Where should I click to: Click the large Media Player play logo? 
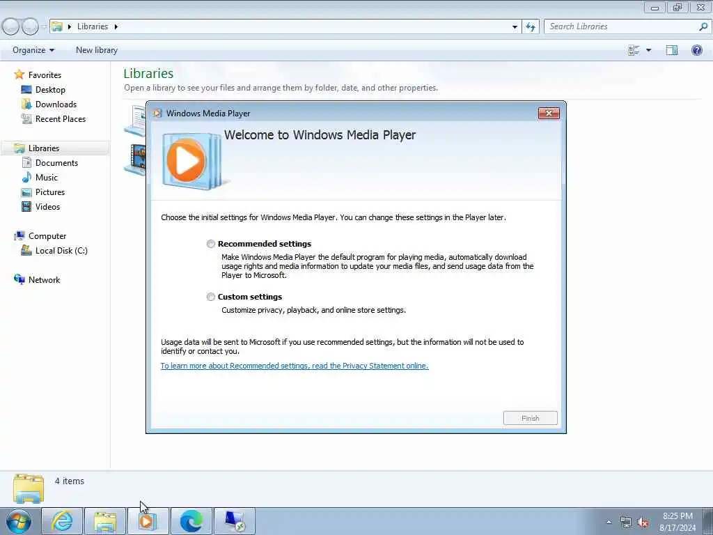click(x=192, y=161)
